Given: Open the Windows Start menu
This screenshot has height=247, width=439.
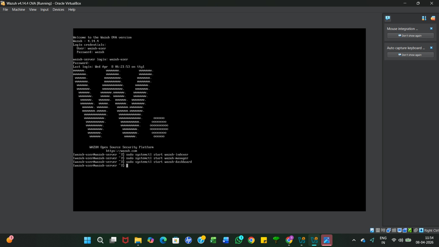Looking at the screenshot, I should pyautogui.click(x=88, y=240).
